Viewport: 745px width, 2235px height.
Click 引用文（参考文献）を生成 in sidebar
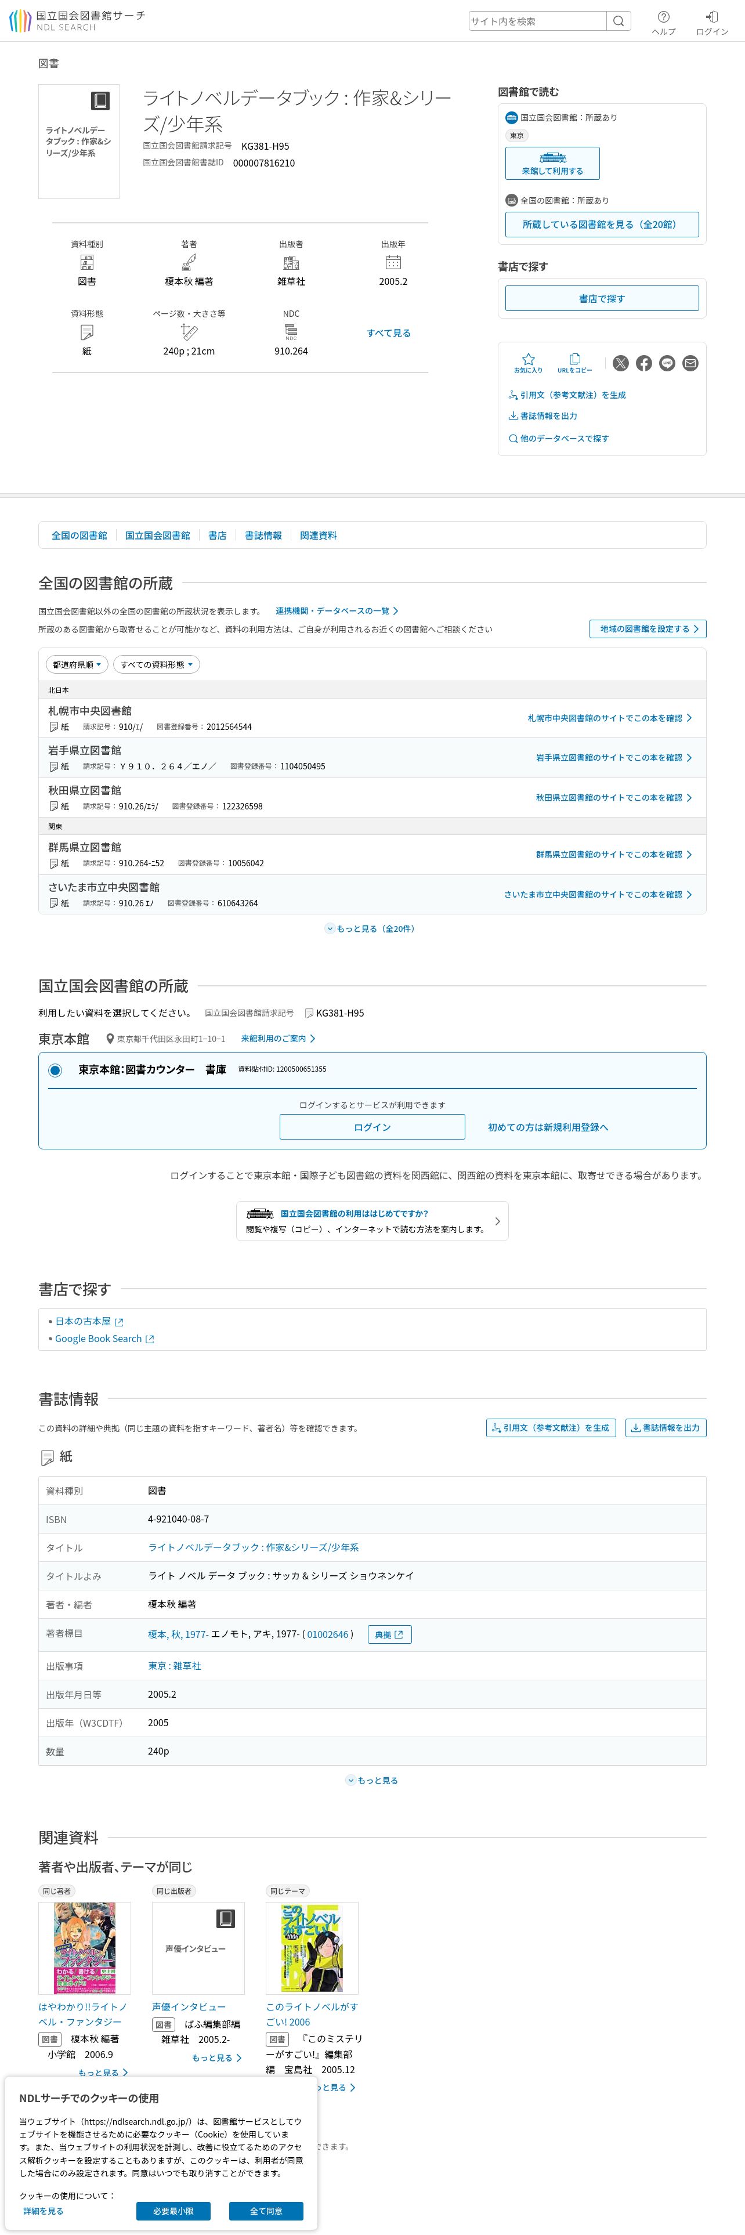[x=566, y=395]
